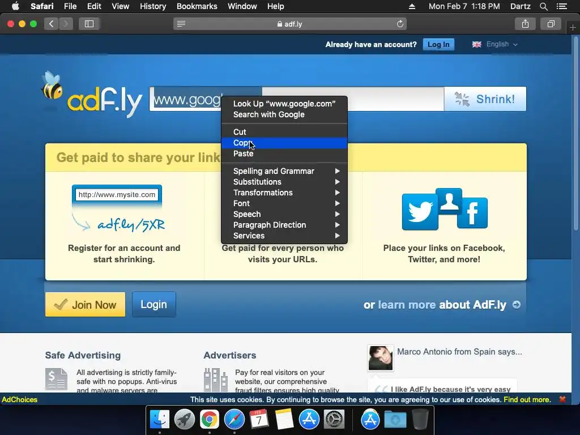This screenshot has width=580, height=435.
Task: Open Spotlight search in menu bar
Action: 543,6
